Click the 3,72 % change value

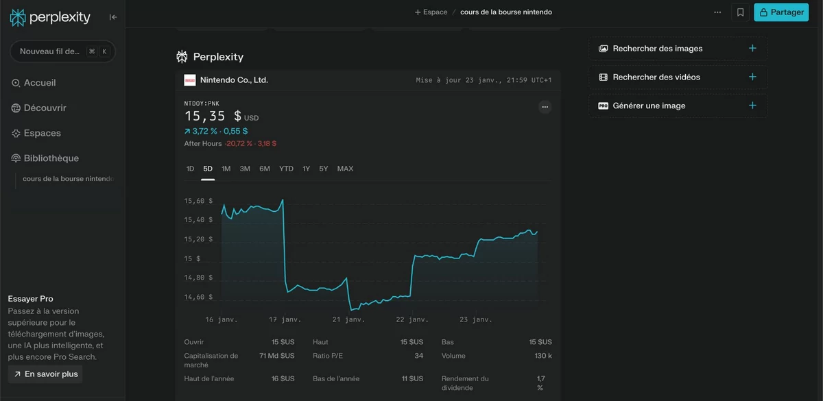coord(204,131)
